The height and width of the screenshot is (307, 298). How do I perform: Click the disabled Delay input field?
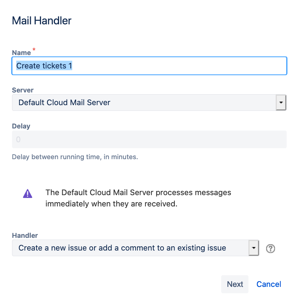click(x=149, y=139)
